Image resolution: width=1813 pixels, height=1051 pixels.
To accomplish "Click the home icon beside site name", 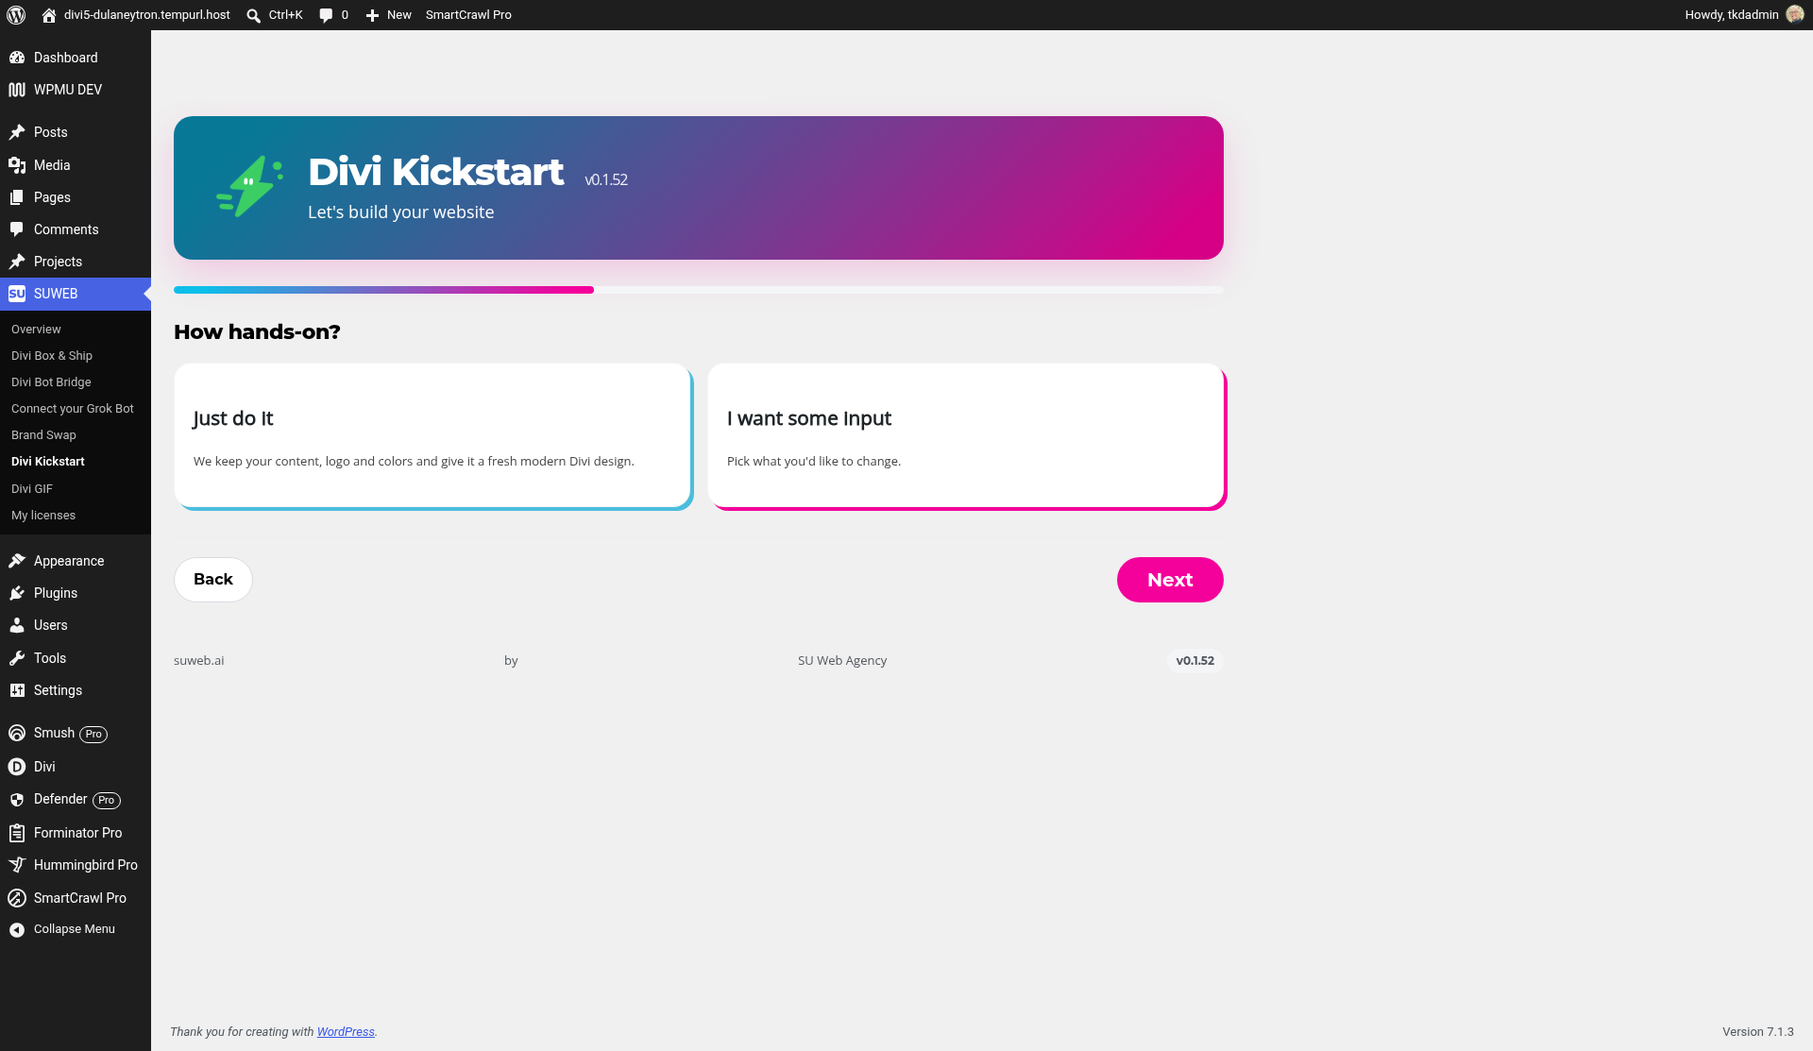I will coord(49,15).
